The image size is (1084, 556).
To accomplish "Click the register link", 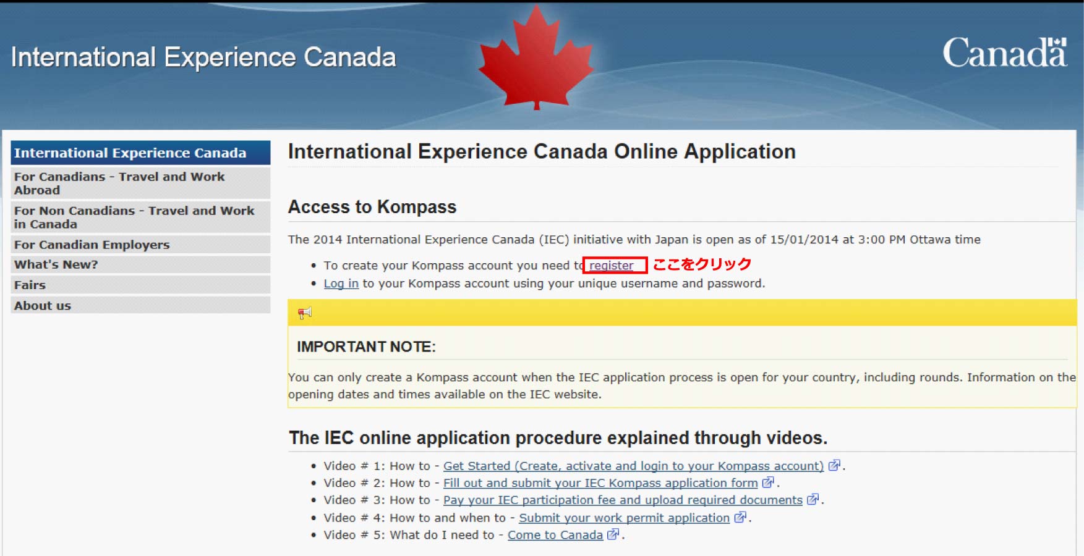I will pos(611,265).
